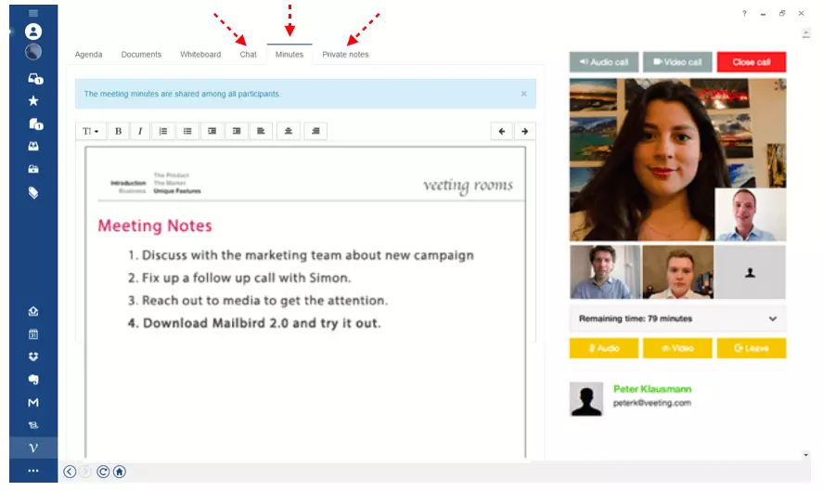The height and width of the screenshot is (491, 823).
Task: Click the 'Fix up a follow up call' item
Action: click(x=239, y=278)
